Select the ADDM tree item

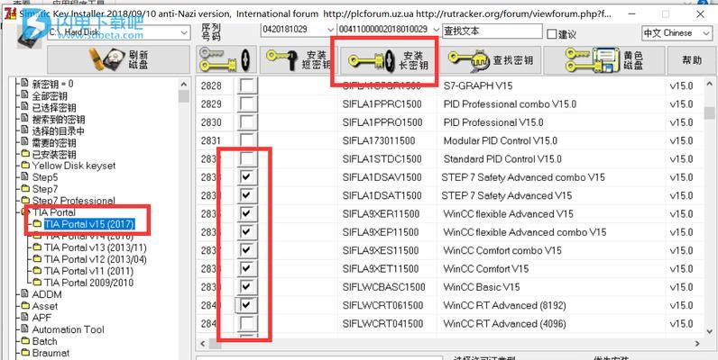47,294
